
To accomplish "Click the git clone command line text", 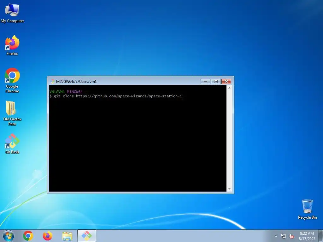I will 116,96.
